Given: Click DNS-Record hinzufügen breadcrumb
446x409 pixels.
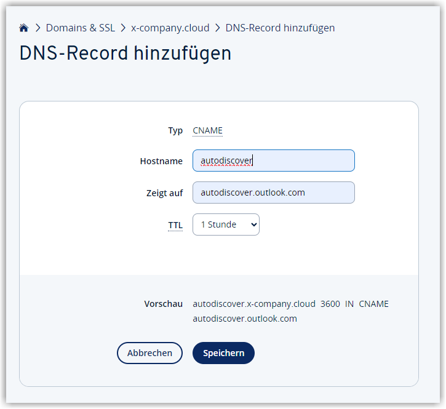Looking at the screenshot, I should 280,28.
